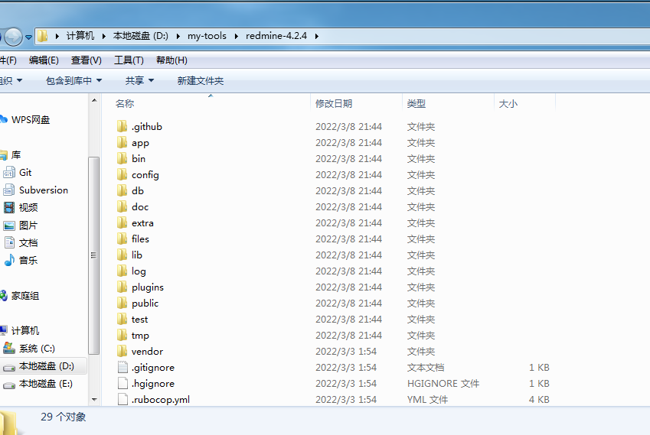The height and width of the screenshot is (435, 650).
Task: Select the plugins folder icon
Action: click(x=122, y=287)
